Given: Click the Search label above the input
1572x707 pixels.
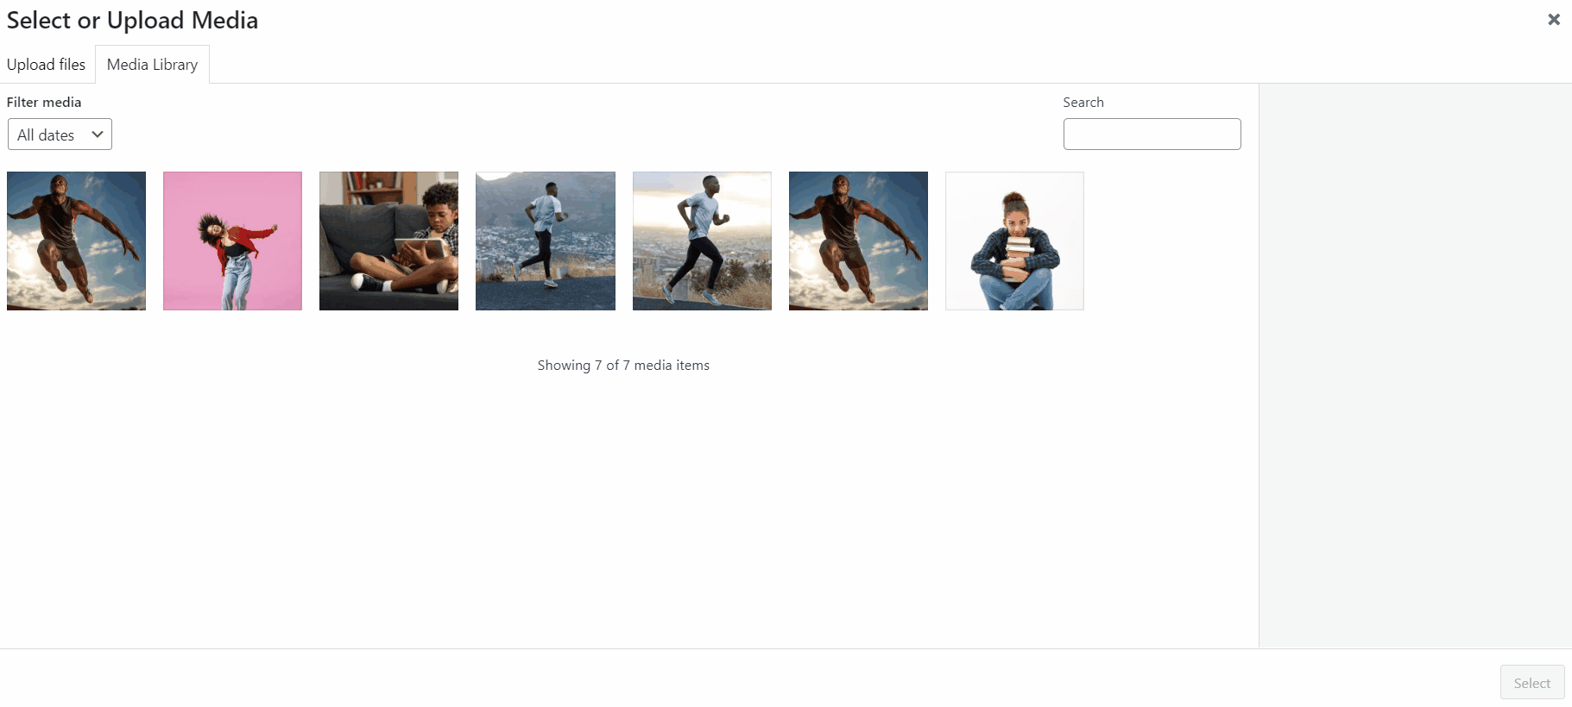Looking at the screenshot, I should 1083,102.
